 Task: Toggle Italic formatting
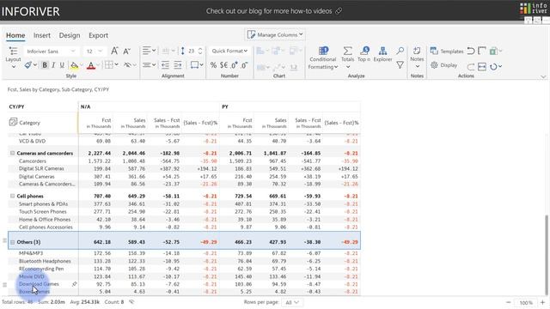pyautogui.click(x=53, y=65)
